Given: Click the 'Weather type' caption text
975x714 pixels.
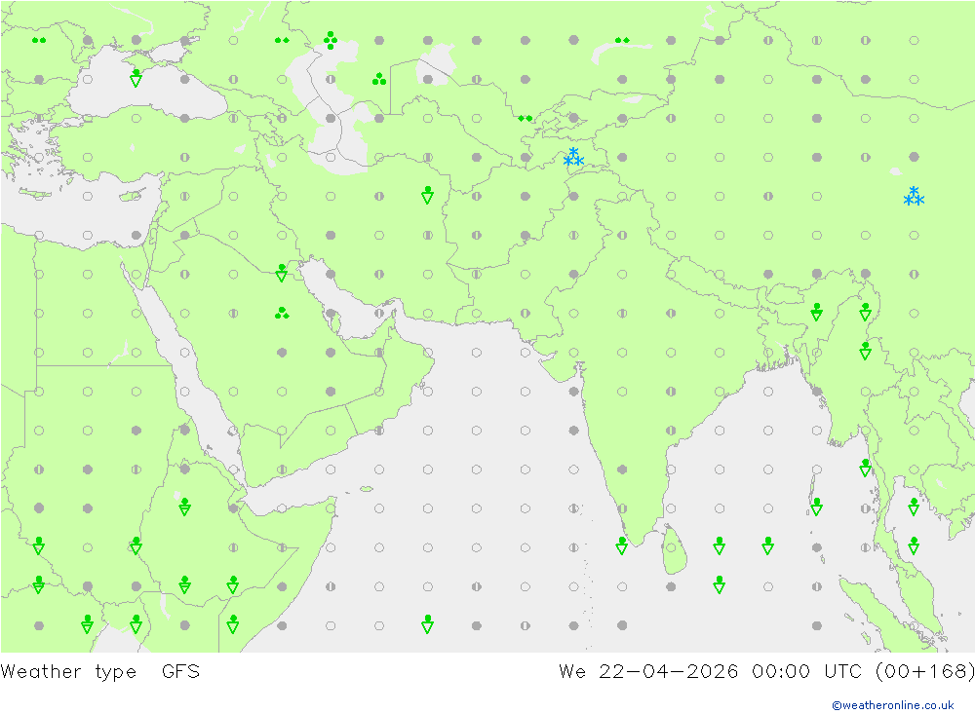Looking at the screenshot, I should (68, 672).
